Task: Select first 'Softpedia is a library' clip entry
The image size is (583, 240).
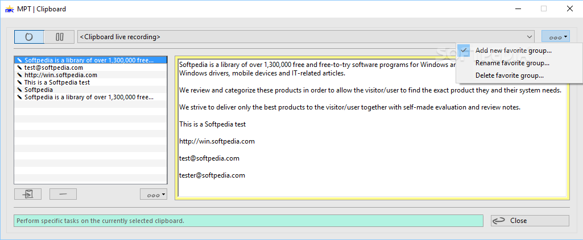Action: (x=91, y=60)
